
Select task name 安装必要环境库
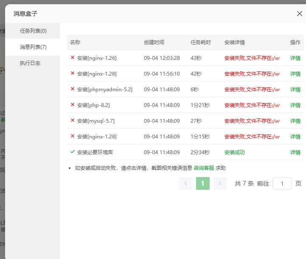95,152
